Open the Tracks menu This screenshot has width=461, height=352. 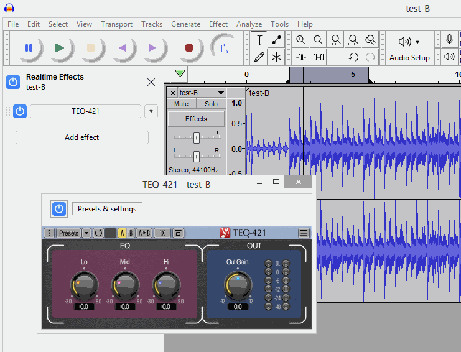click(152, 24)
